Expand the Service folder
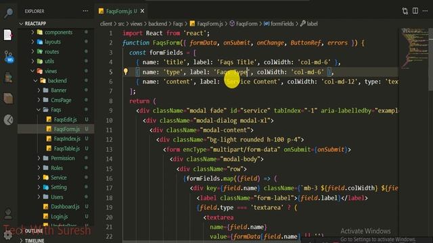Image resolution: width=433 pixels, height=243 pixels. click(39, 178)
